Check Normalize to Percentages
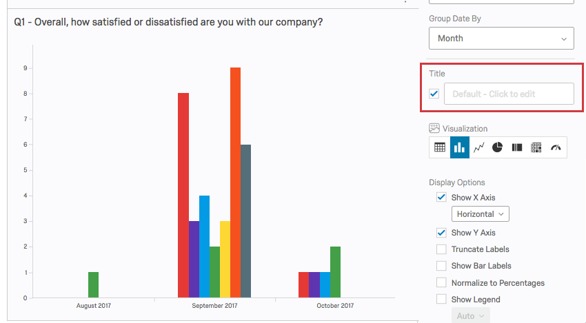Image resolution: width=586 pixels, height=323 pixels. 441,283
